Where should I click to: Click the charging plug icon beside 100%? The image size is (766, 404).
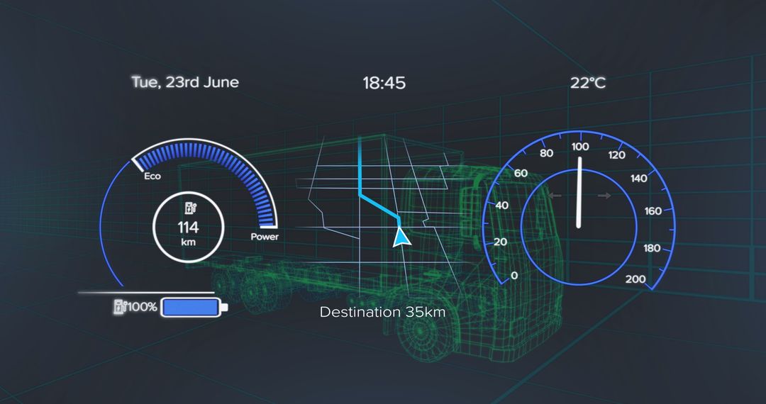[x=120, y=307]
